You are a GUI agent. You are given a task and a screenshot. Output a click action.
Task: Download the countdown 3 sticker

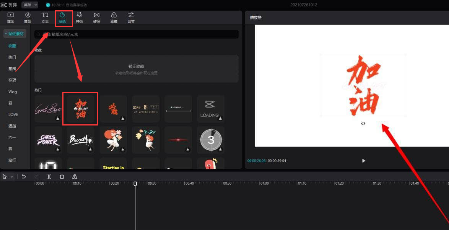(221, 150)
